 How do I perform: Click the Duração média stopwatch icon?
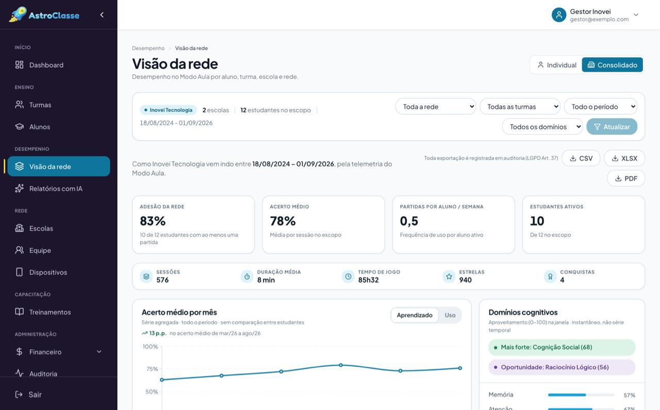pyautogui.click(x=247, y=277)
